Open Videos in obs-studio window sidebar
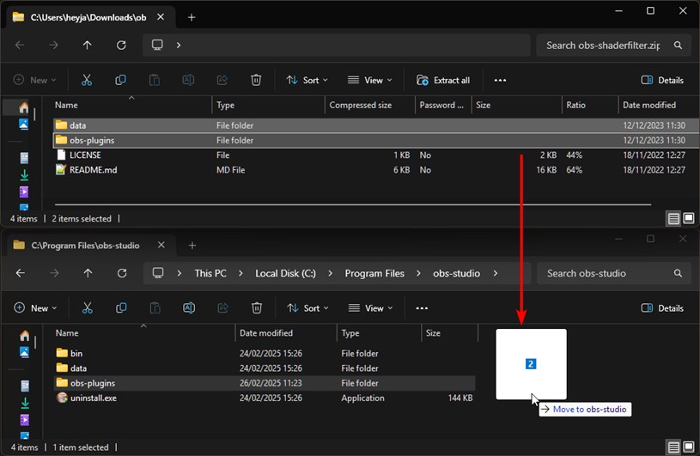The image size is (700, 456). 25,420
